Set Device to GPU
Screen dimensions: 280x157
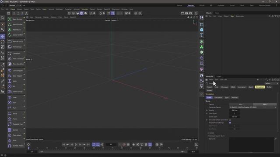click(265, 104)
